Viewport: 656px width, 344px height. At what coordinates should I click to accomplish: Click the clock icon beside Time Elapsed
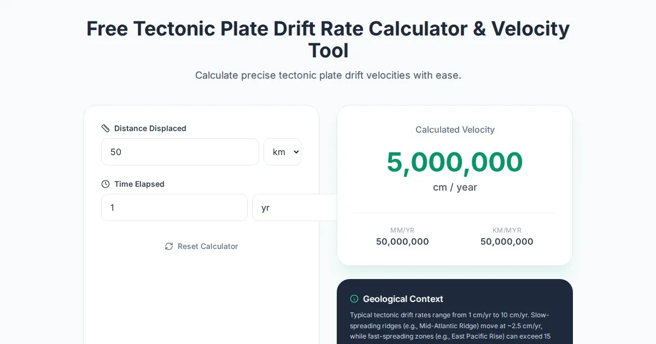[106, 184]
